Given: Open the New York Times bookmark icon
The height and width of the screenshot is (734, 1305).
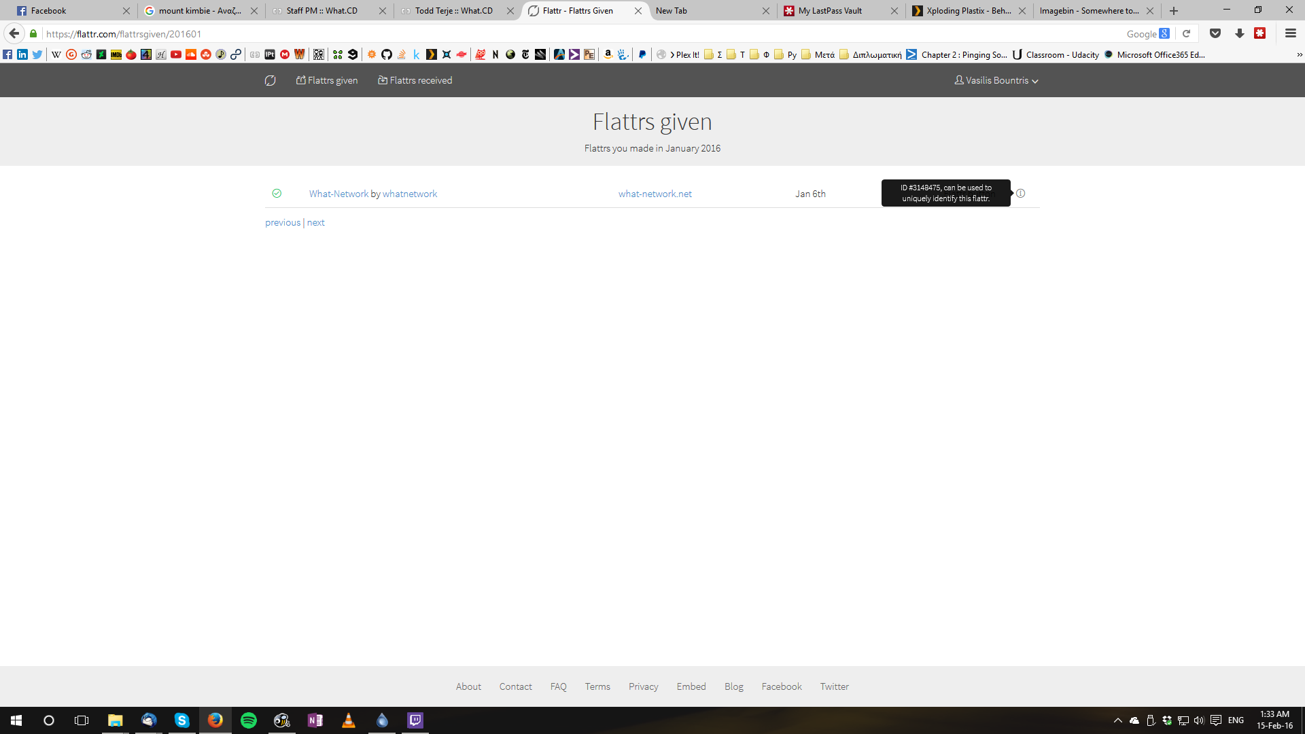Looking at the screenshot, I should (x=525, y=54).
